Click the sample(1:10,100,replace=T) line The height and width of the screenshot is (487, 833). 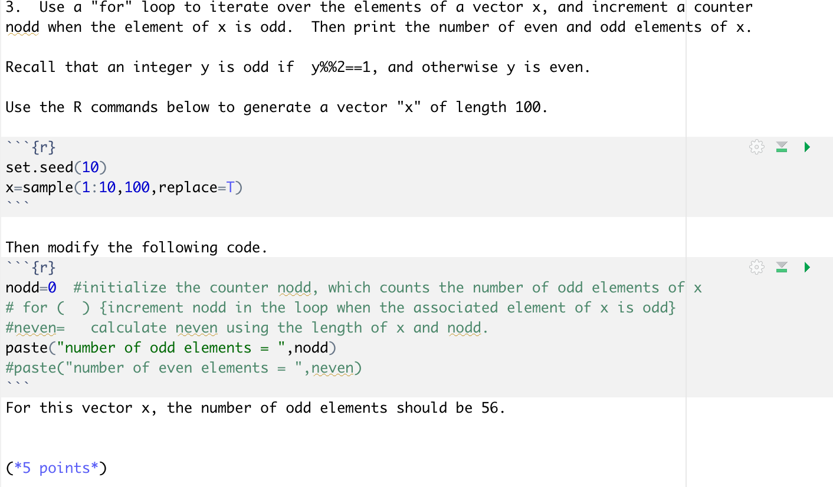pyautogui.click(x=124, y=187)
